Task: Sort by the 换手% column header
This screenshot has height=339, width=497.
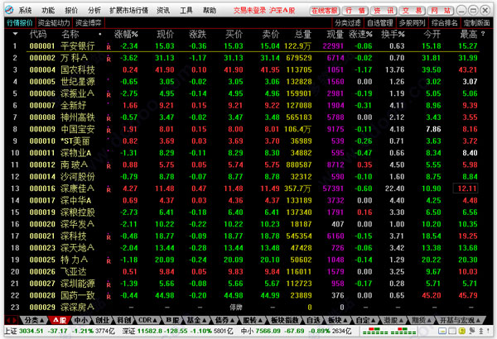Action: (x=393, y=34)
